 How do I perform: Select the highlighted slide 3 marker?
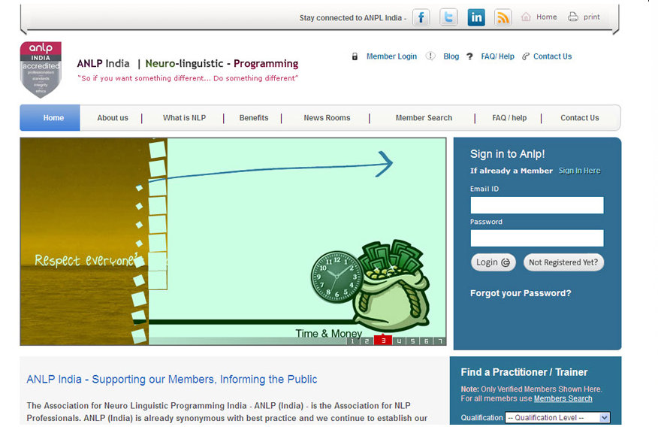point(383,341)
